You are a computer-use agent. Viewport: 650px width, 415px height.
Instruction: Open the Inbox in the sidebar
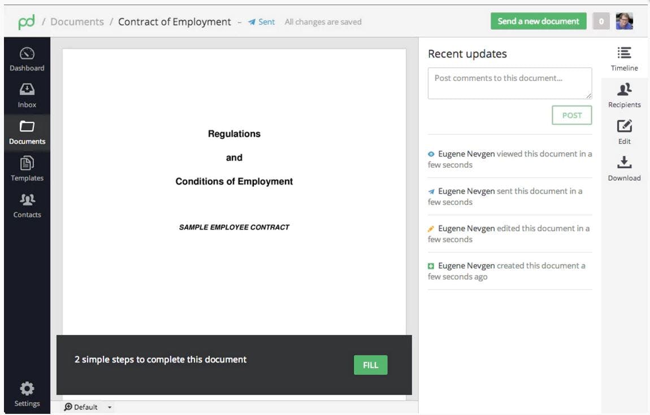[27, 95]
